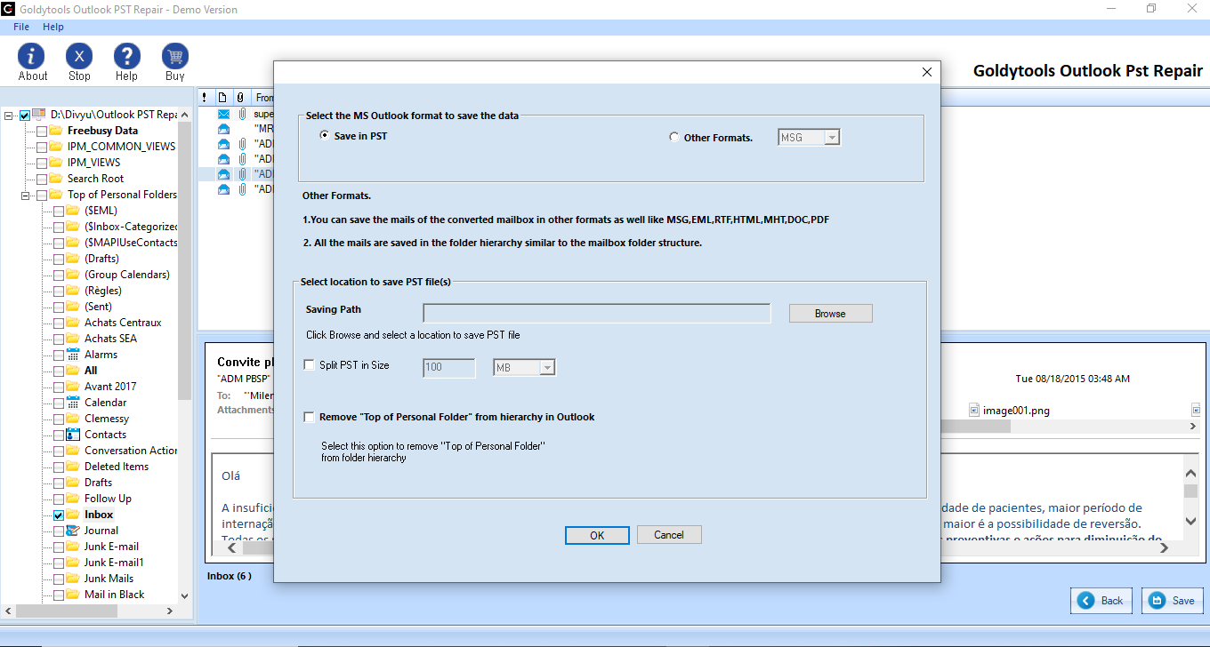The width and height of the screenshot is (1210, 647).
Task: Select the Save in PST radio button
Action: (324, 136)
